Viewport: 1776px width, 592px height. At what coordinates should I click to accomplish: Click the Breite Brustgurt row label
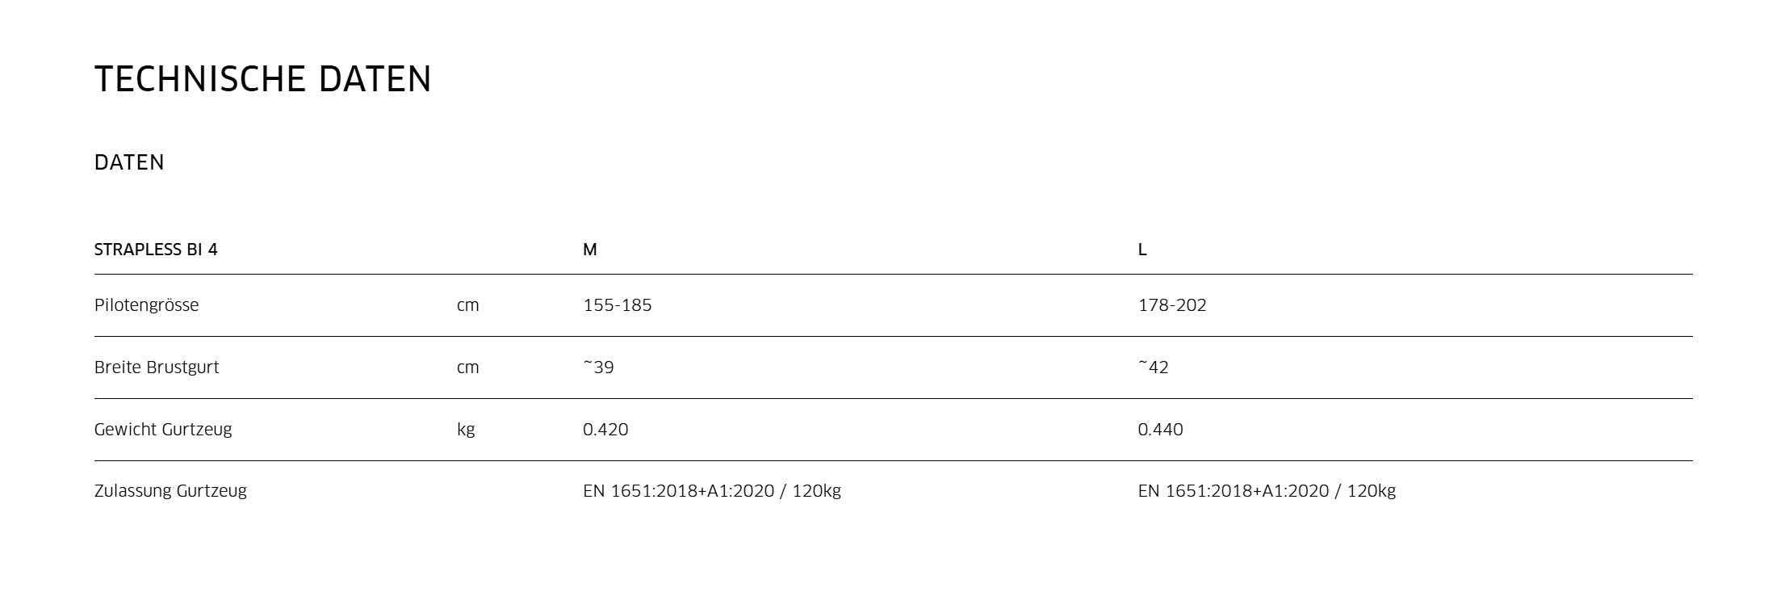pos(157,367)
